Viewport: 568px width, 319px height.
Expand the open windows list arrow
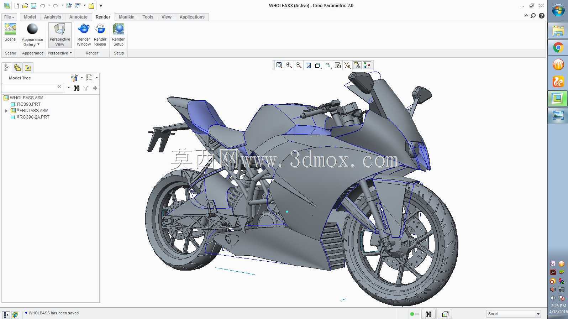[85, 6]
